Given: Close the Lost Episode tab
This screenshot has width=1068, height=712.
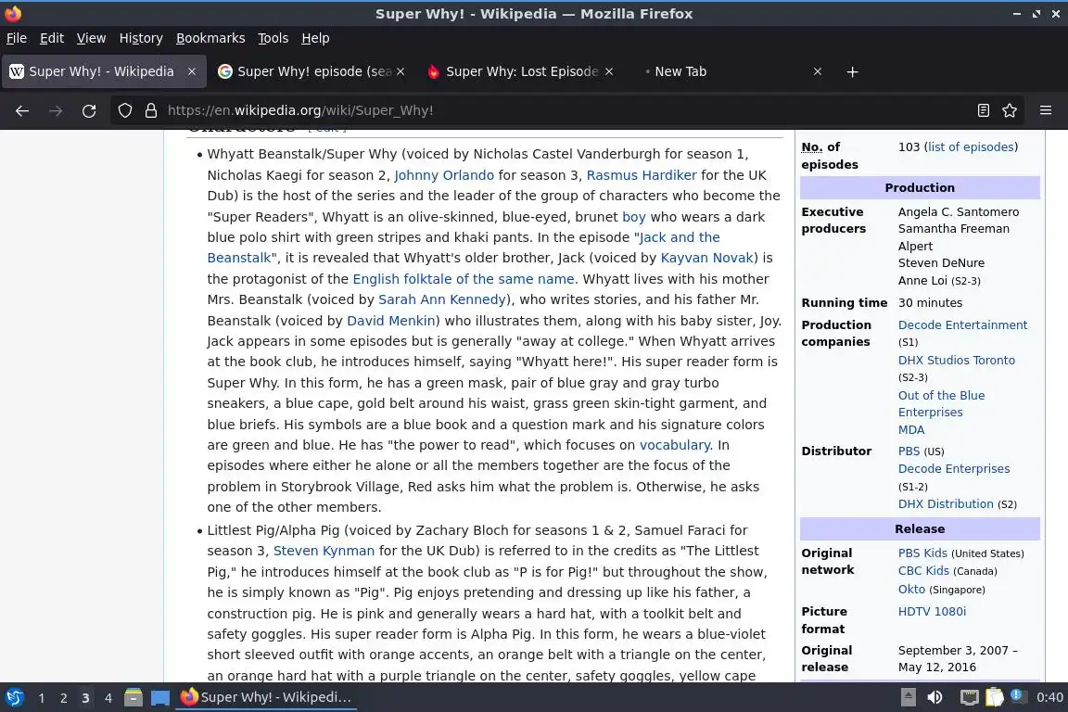Looking at the screenshot, I should point(609,71).
